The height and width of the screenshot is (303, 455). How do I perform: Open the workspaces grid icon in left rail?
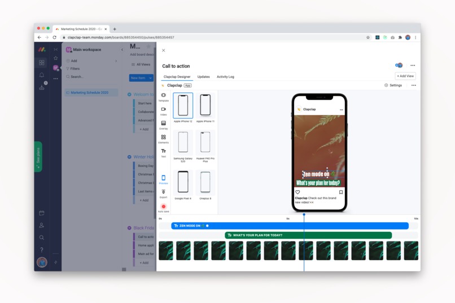42,62
